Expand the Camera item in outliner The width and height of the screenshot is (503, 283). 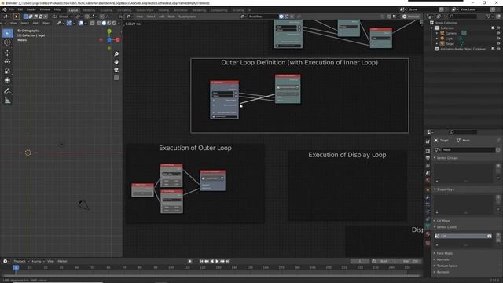437,33
